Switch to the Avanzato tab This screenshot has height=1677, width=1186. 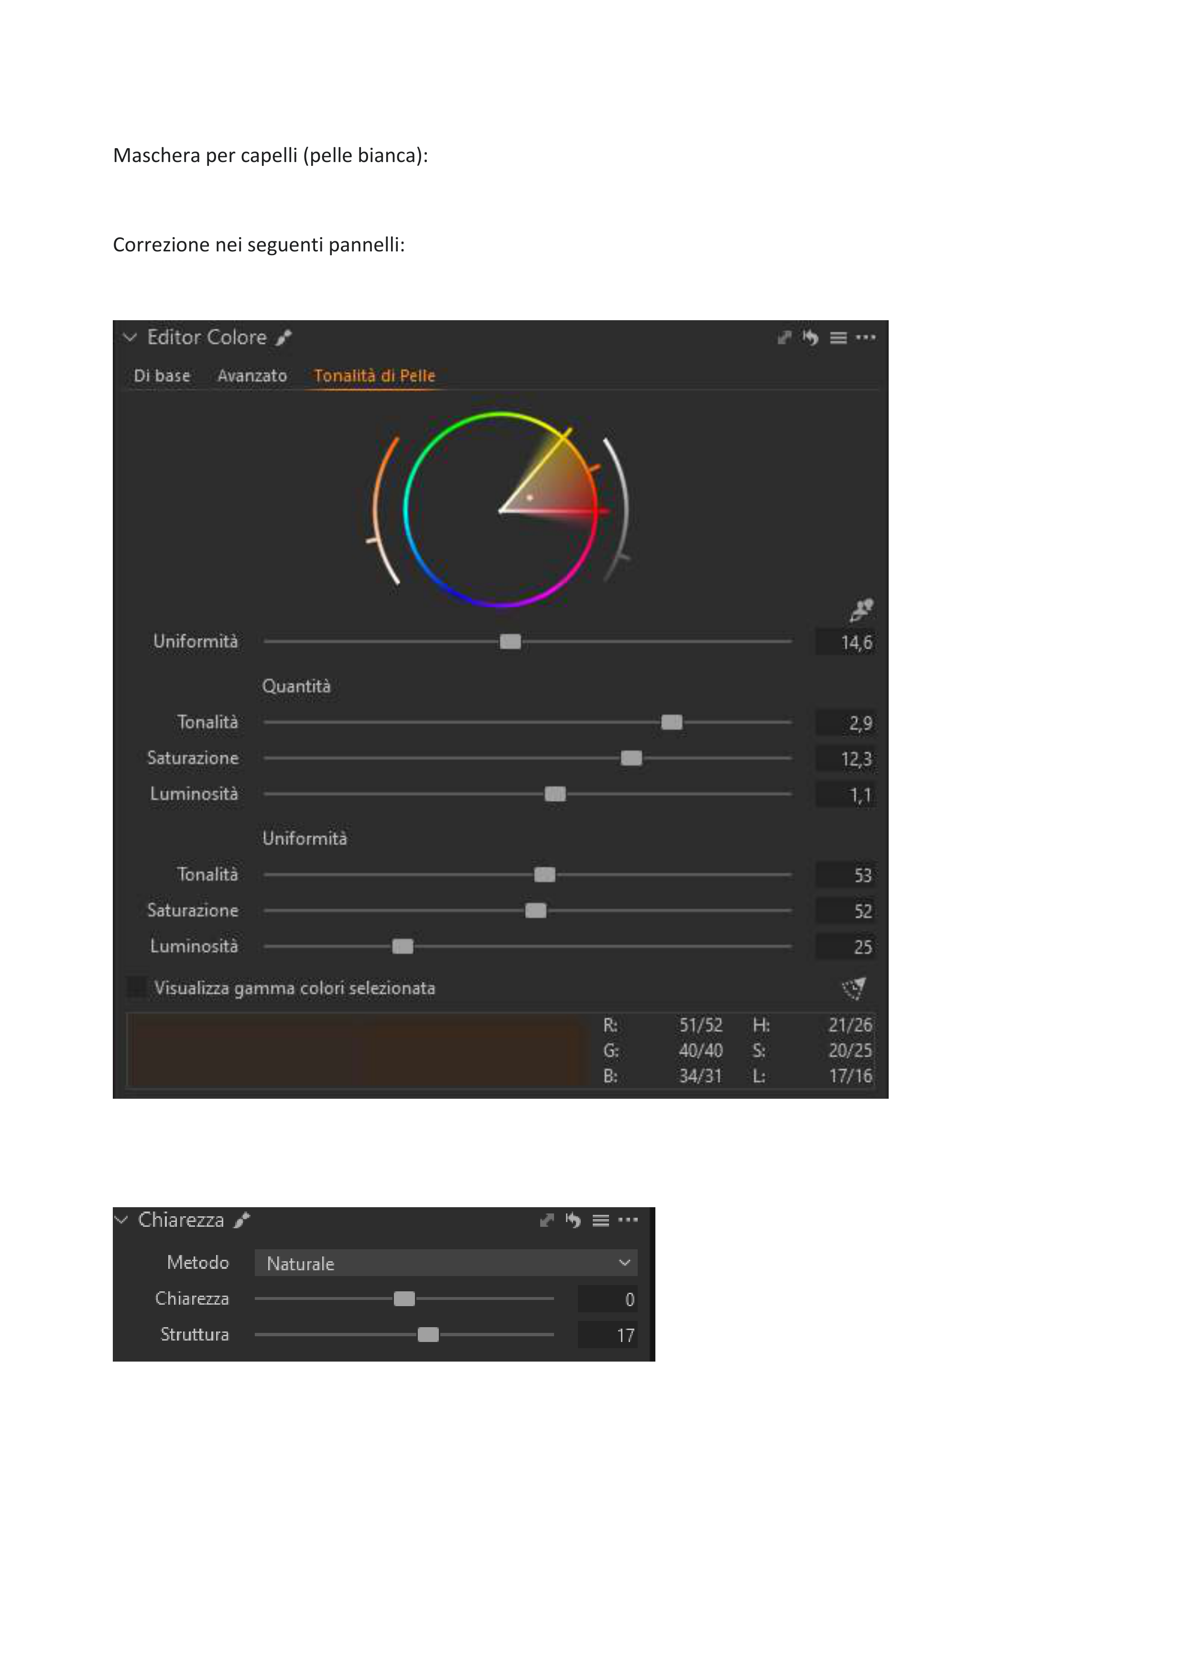coord(252,376)
